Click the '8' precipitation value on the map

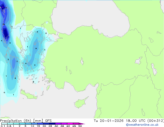[x=36, y=48]
